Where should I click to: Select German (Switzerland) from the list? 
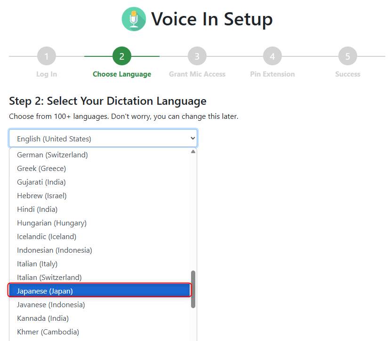pyautogui.click(x=100, y=155)
